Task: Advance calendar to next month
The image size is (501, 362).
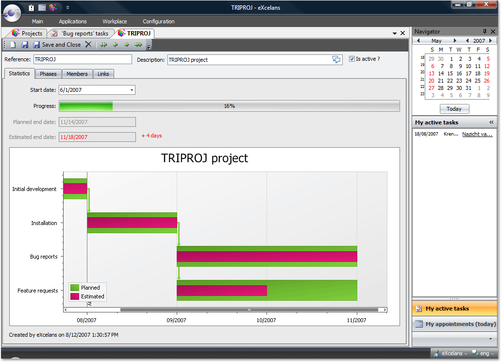Action: 455,41
